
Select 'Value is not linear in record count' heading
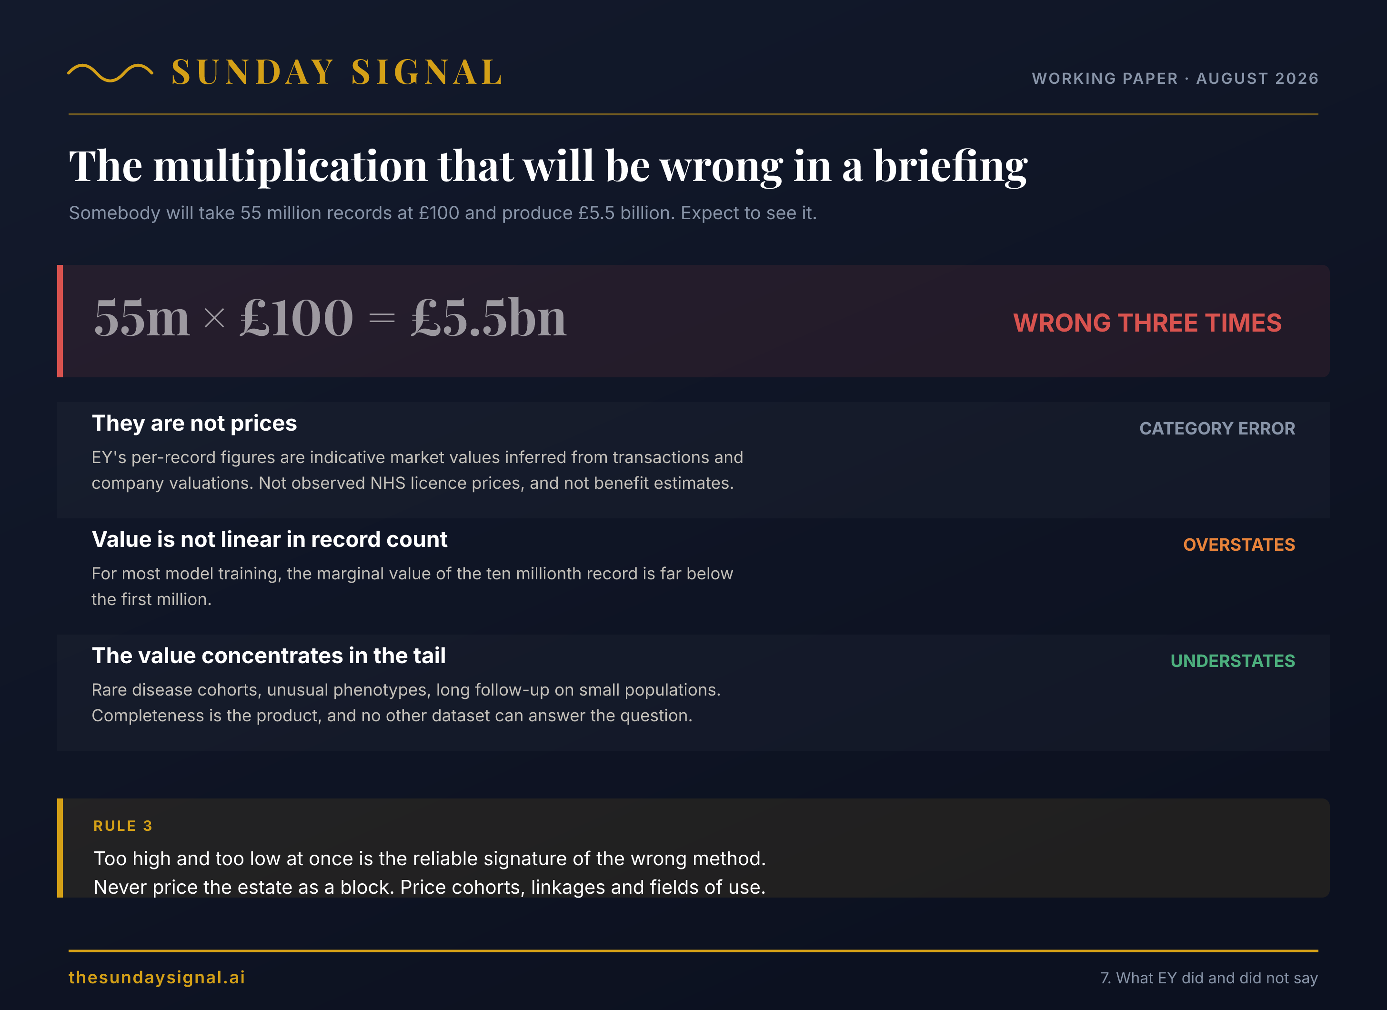(269, 540)
